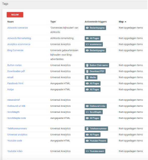The height and width of the screenshot is (160, 148).
Task: Open the Hotjar tag
Action: click(11, 90)
